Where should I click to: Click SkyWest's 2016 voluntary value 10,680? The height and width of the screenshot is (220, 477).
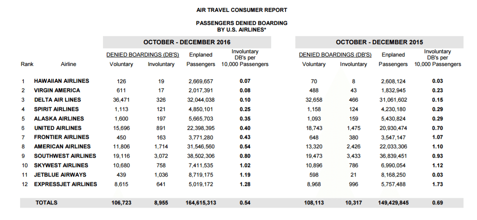[121, 166]
